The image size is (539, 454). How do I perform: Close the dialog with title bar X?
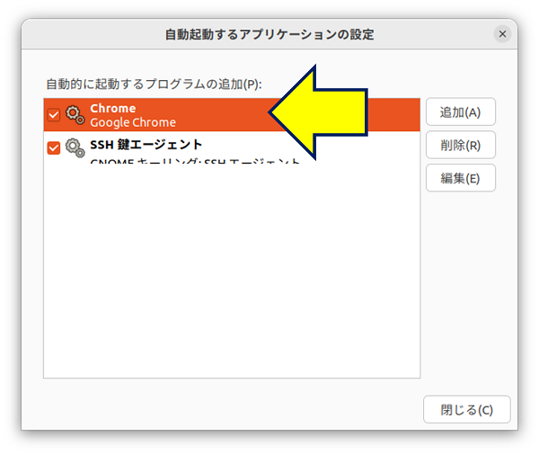[502, 34]
